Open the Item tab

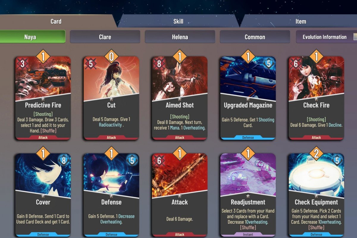tap(300, 21)
